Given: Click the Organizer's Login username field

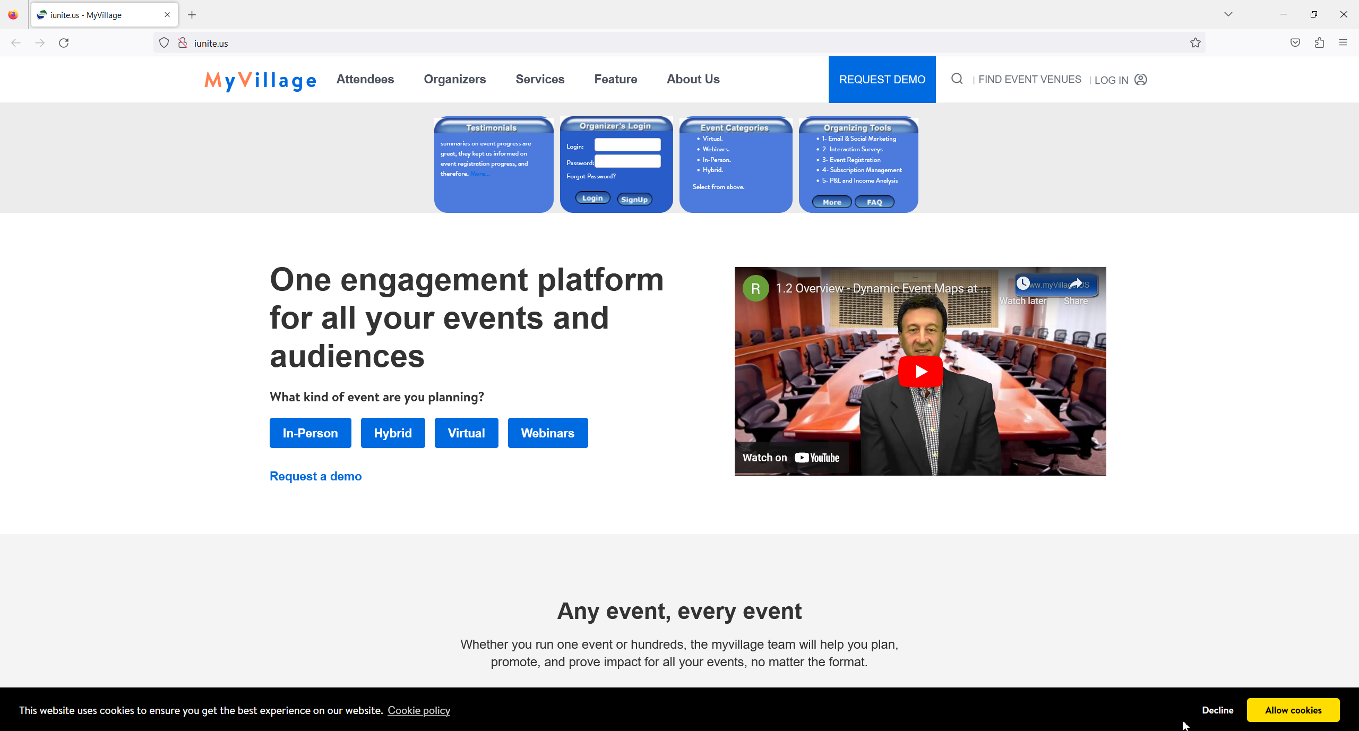Looking at the screenshot, I should (x=627, y=145).
